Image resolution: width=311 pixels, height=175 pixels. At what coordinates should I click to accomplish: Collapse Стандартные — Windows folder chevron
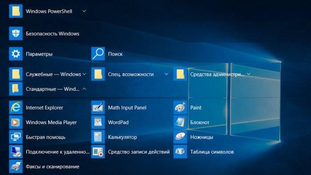tap(84, 89)
